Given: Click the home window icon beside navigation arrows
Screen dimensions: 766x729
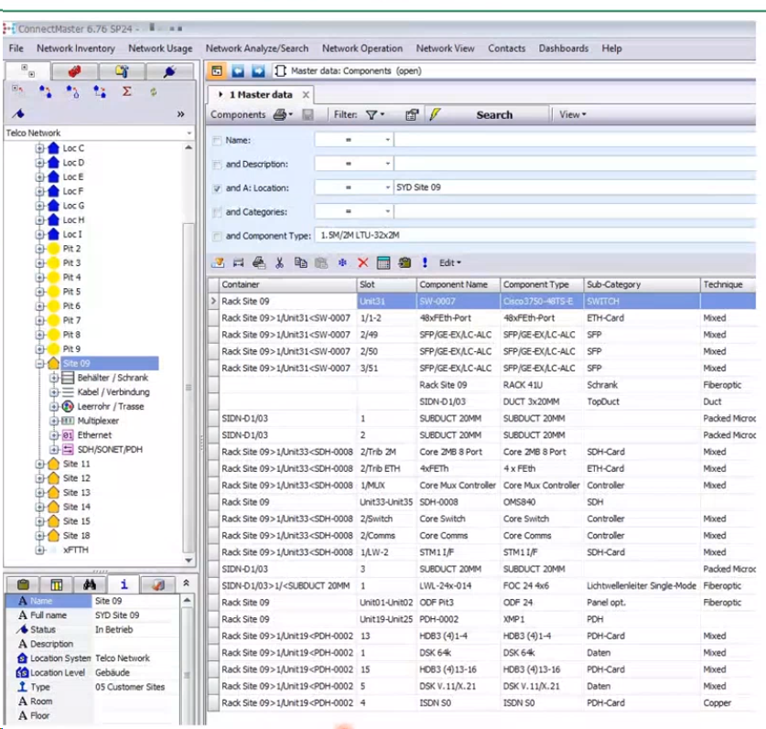Looking at the screenshot, I should tap(216, 70).
